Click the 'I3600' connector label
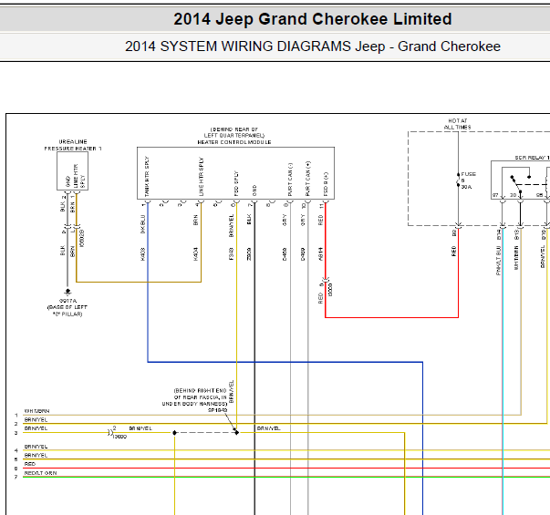This screenshot has height=515, width=550. (119, 437)
